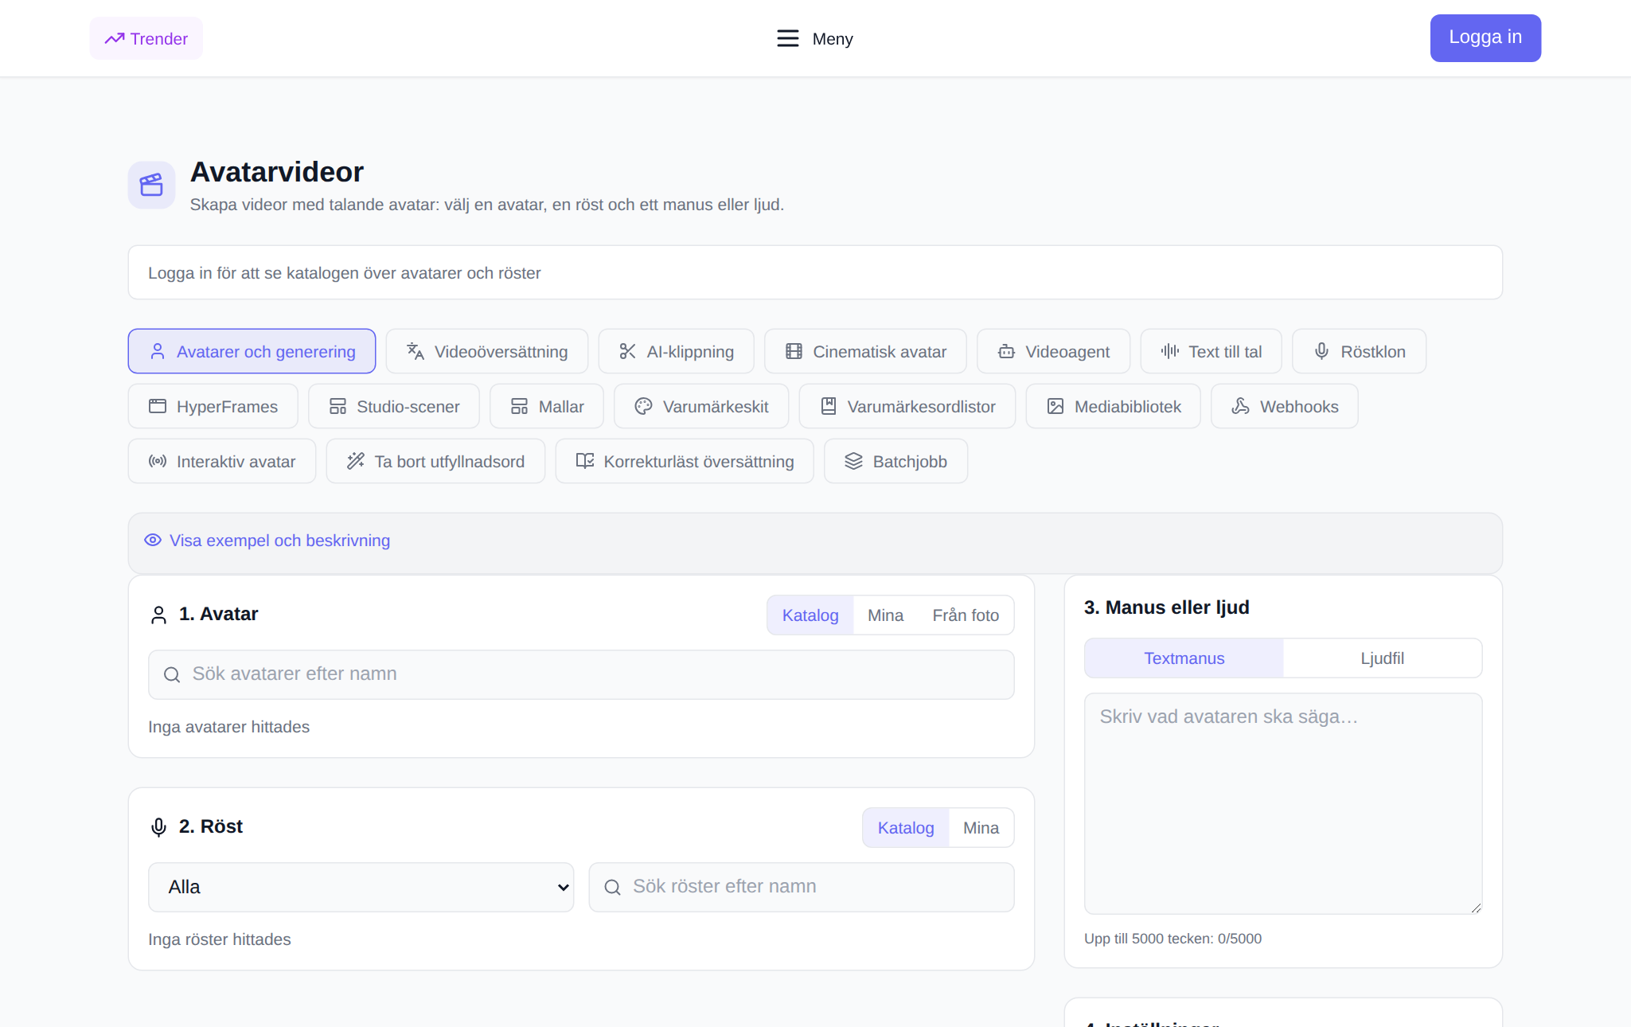This screenshot has width=1631, height=1027.
Task: Switch to Mina tab in Avatar section
Action: click(x=885, y=615)
